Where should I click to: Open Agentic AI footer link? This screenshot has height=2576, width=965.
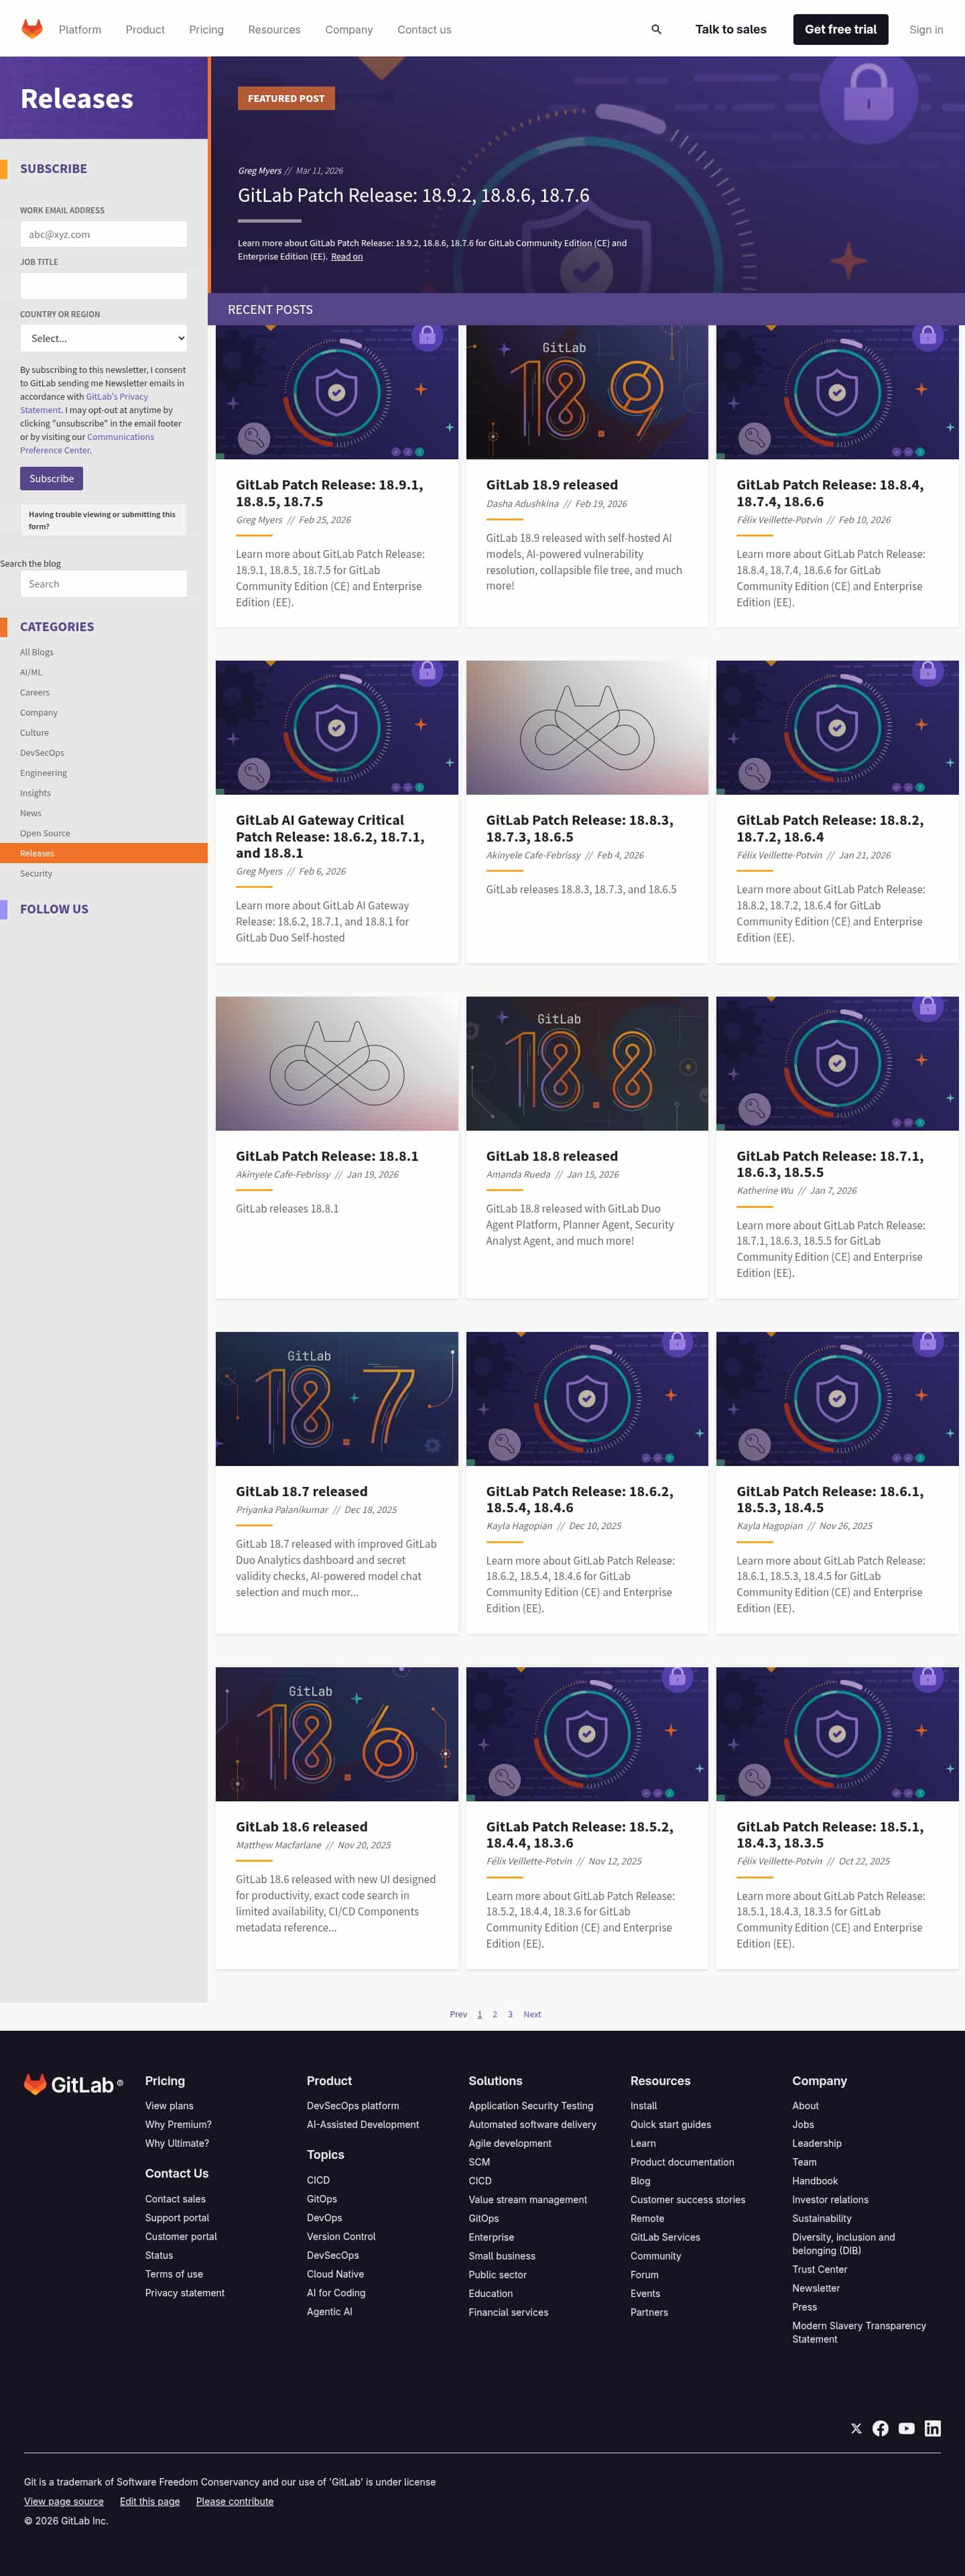pos(328,2311)
